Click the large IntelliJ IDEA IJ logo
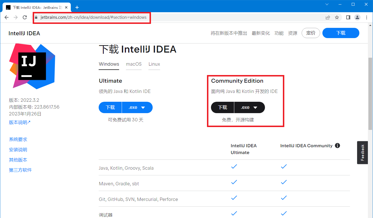 32,66
